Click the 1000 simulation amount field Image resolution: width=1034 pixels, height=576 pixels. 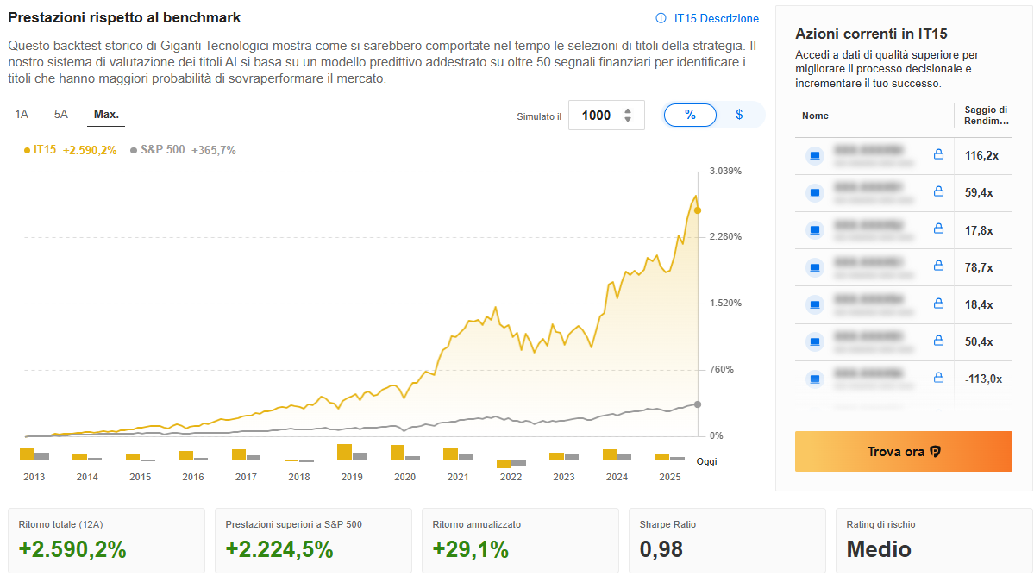click(598, 114)
